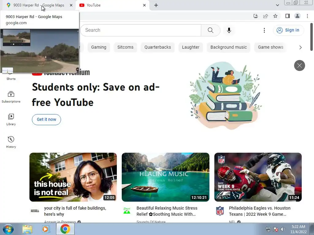Viewport: 314px width, 235px height.
Task: Close the Google Maps tab
Action: click(x=71, y=5)
